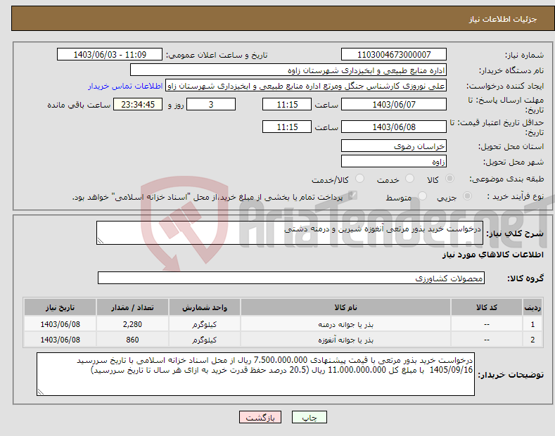Click the واحد شمارش column header

pyautogui.click(x=205, y=307)
